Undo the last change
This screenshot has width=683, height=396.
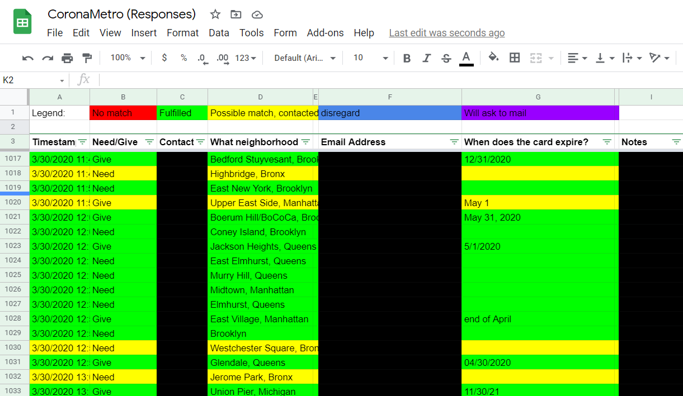pyautogui.click(x=29, y=58)
